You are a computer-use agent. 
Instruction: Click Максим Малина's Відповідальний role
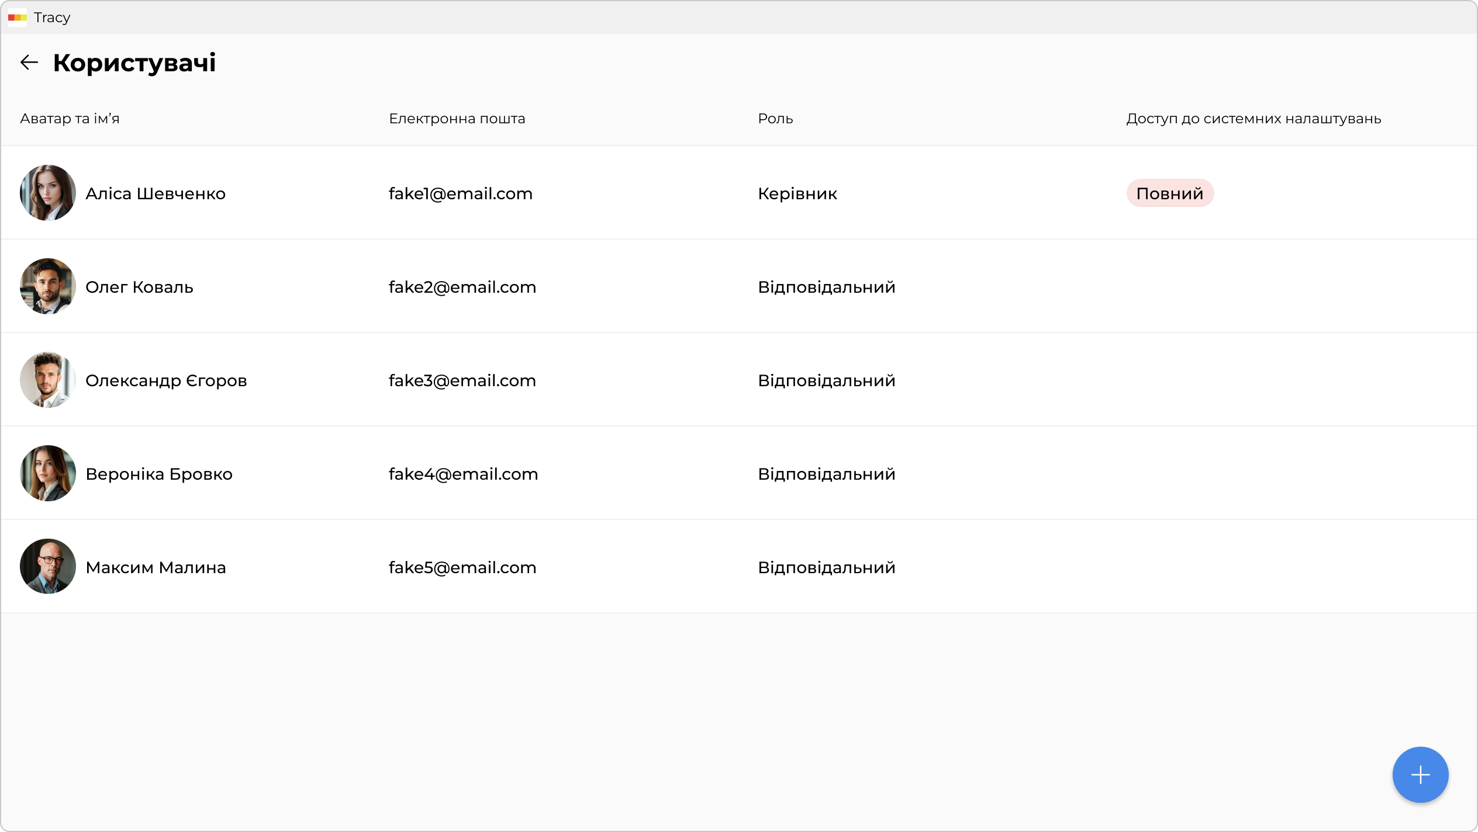coord(826,567)
